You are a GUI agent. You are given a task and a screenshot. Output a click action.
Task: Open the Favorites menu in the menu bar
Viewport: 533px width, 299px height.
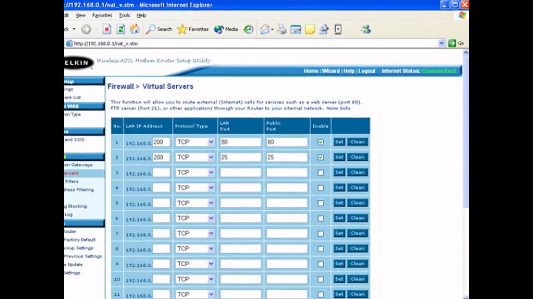point(102,15)
